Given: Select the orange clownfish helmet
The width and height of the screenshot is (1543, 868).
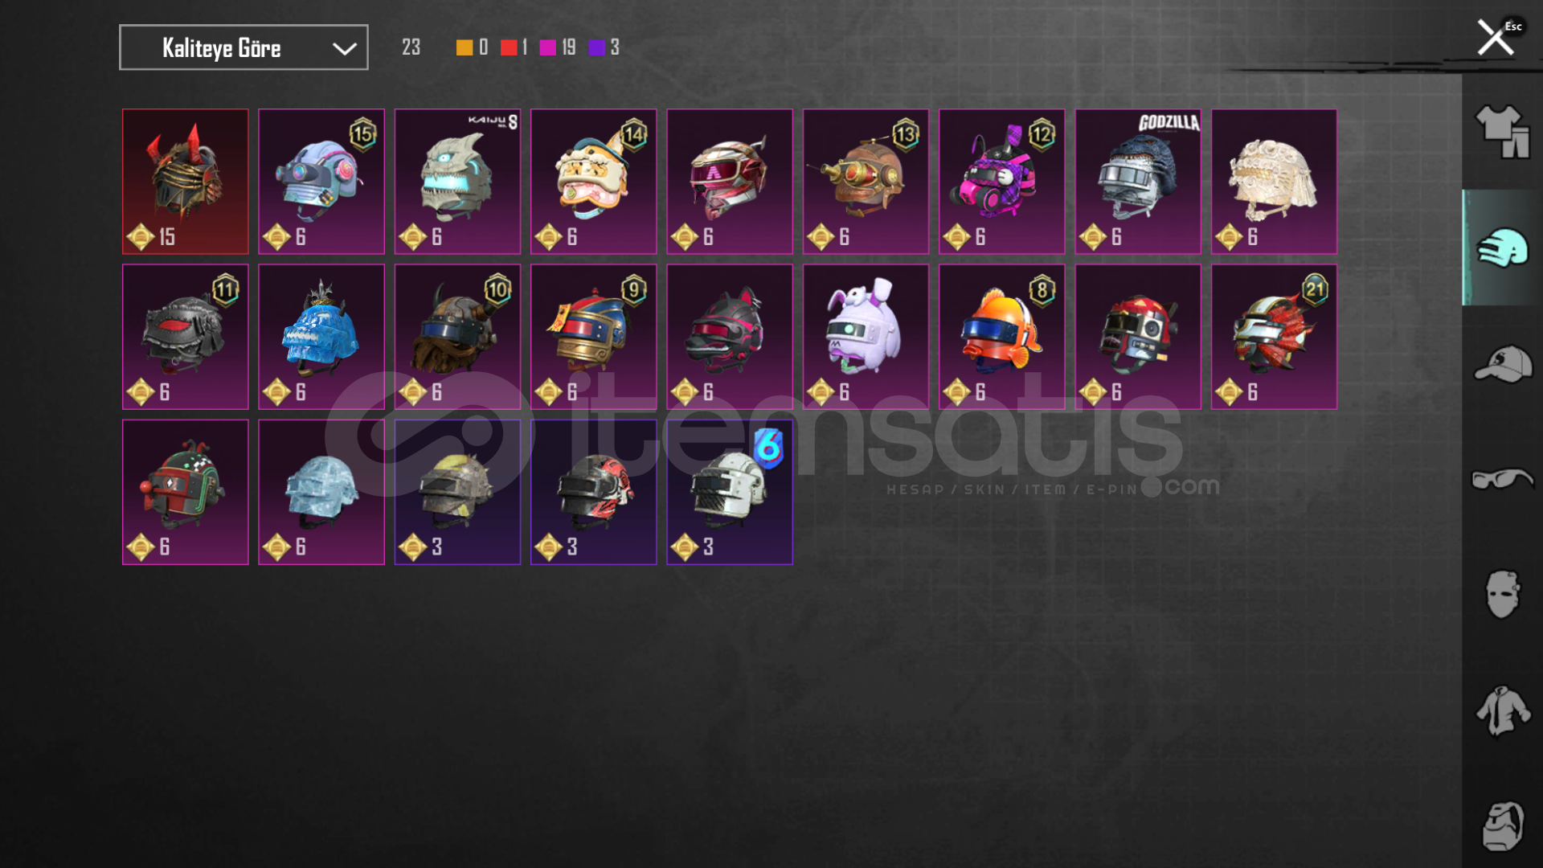Looking at the screenshot, I should [1002, 337].
